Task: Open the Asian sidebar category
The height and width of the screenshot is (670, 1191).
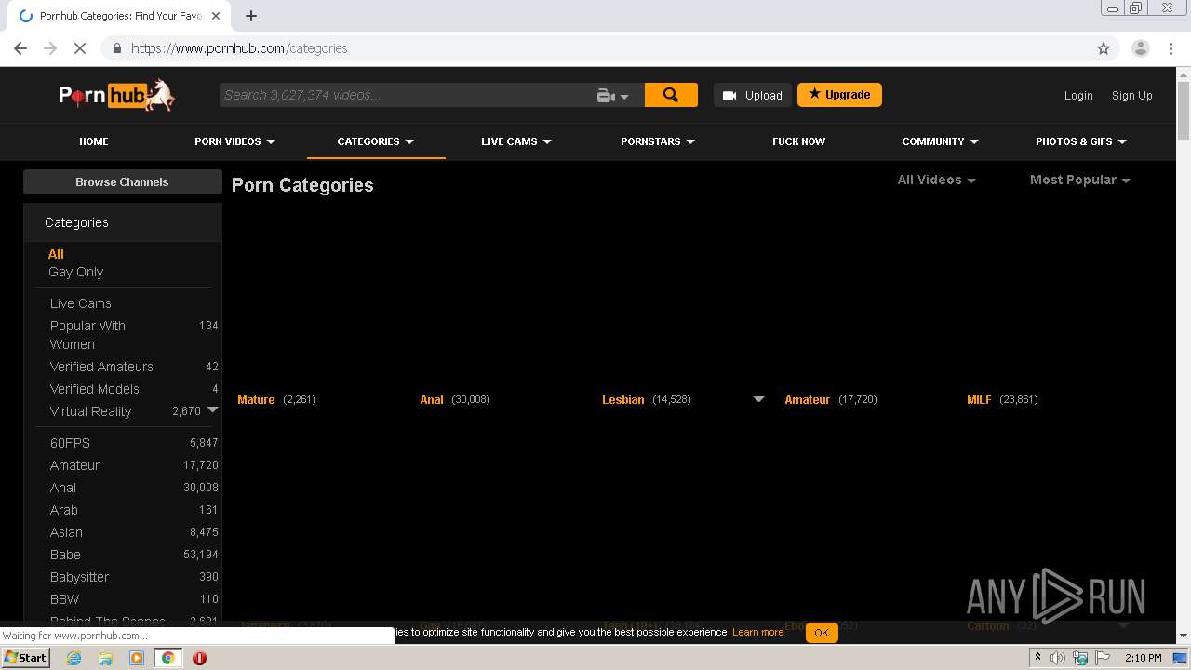Action: [x=66, y=532]
